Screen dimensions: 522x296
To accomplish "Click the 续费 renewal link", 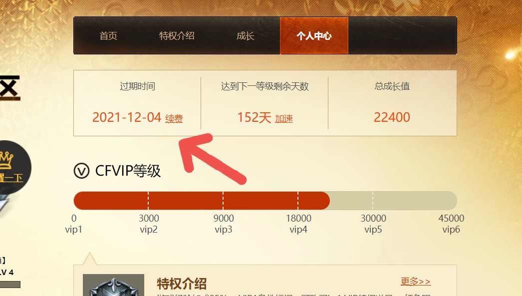I will tap(174, 118).
